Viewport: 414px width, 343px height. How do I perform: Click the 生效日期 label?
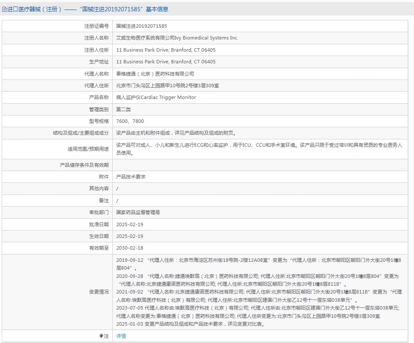click(x=99, y=236)
